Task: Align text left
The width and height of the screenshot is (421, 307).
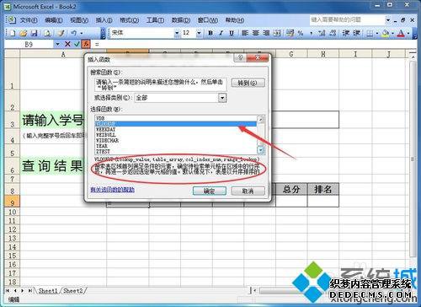Action: pyautogui.click(x=245, y=33)
